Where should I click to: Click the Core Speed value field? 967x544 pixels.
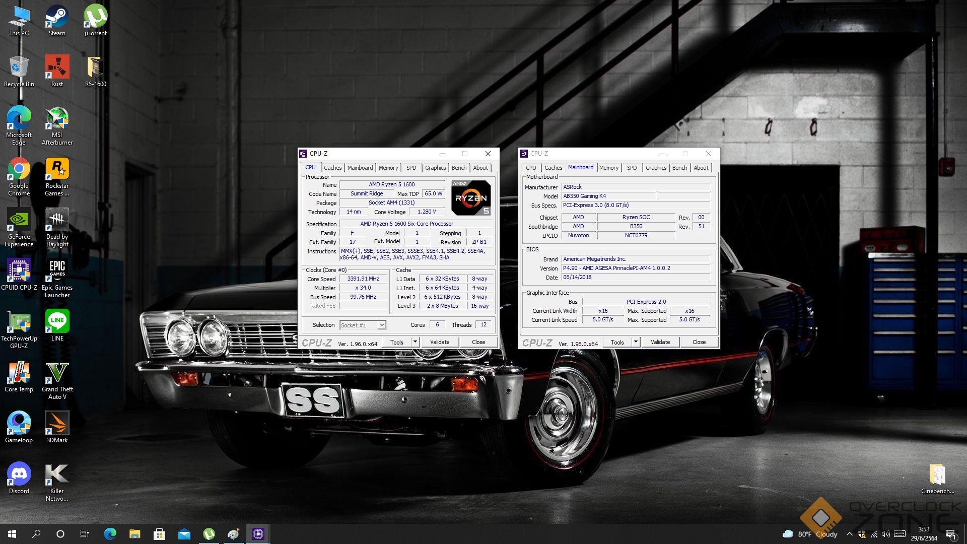[363, 279]
